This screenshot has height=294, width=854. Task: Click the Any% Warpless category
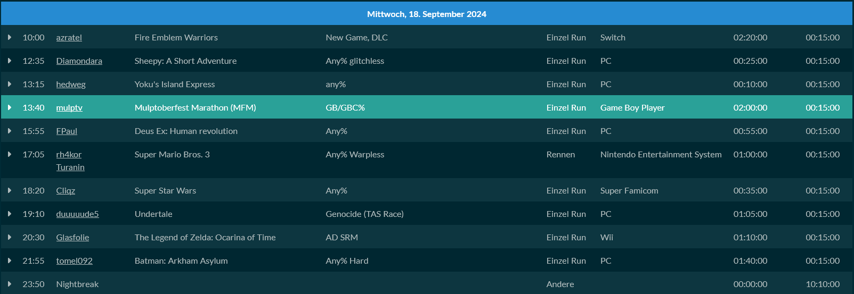coord(355,155)
